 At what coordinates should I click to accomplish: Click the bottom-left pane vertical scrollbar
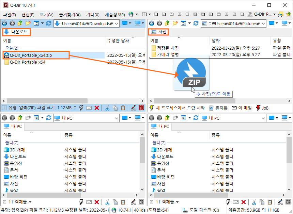point(142,150)
